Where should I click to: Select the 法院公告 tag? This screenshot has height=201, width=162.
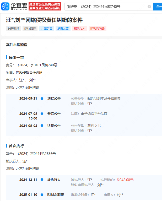click(63, 28)
